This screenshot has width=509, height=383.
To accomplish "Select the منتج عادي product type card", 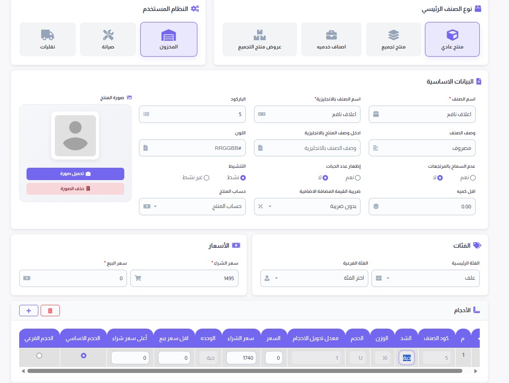I will (x=452, y=39).
